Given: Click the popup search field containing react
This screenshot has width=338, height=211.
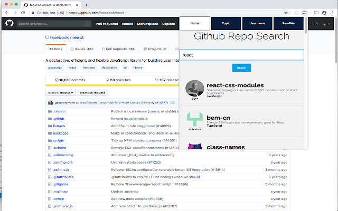Looking at the screenshot, I should (x=241, y=55).
